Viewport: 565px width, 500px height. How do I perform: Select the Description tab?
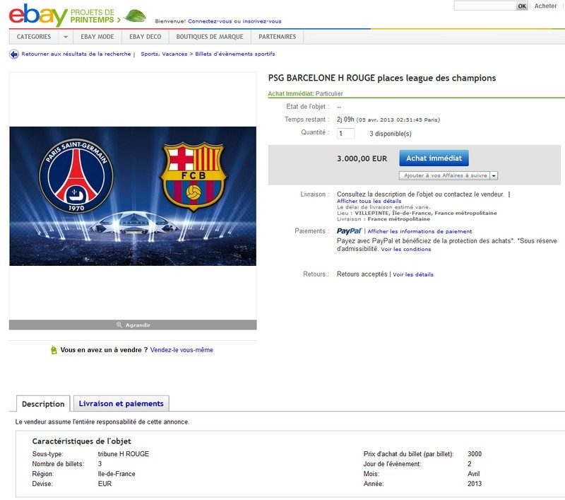(43, 404)
